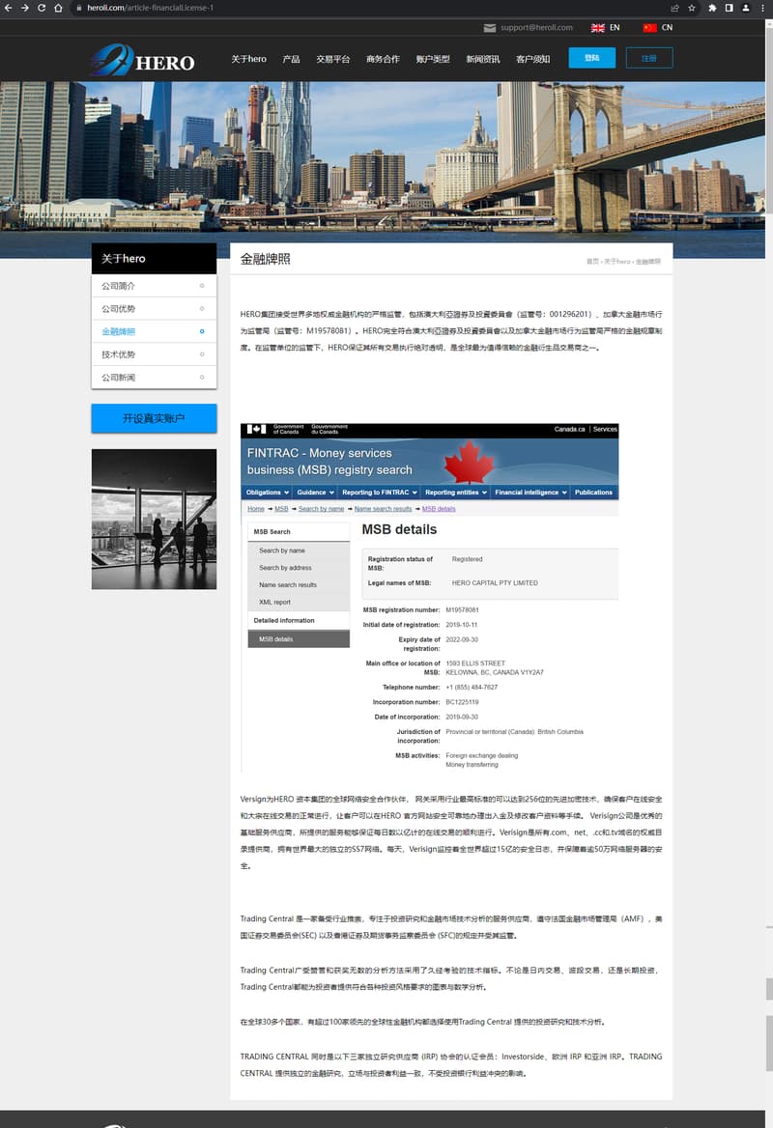Open the 交易平台 navigation menu

point(332,59)
